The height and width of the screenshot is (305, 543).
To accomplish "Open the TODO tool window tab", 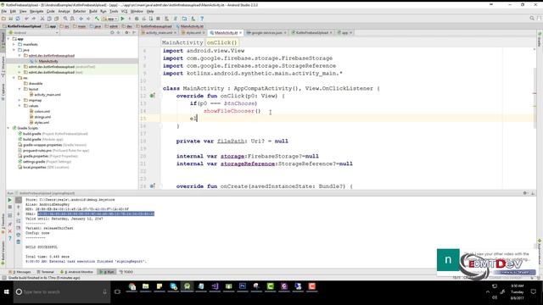I will coord(126,272).
